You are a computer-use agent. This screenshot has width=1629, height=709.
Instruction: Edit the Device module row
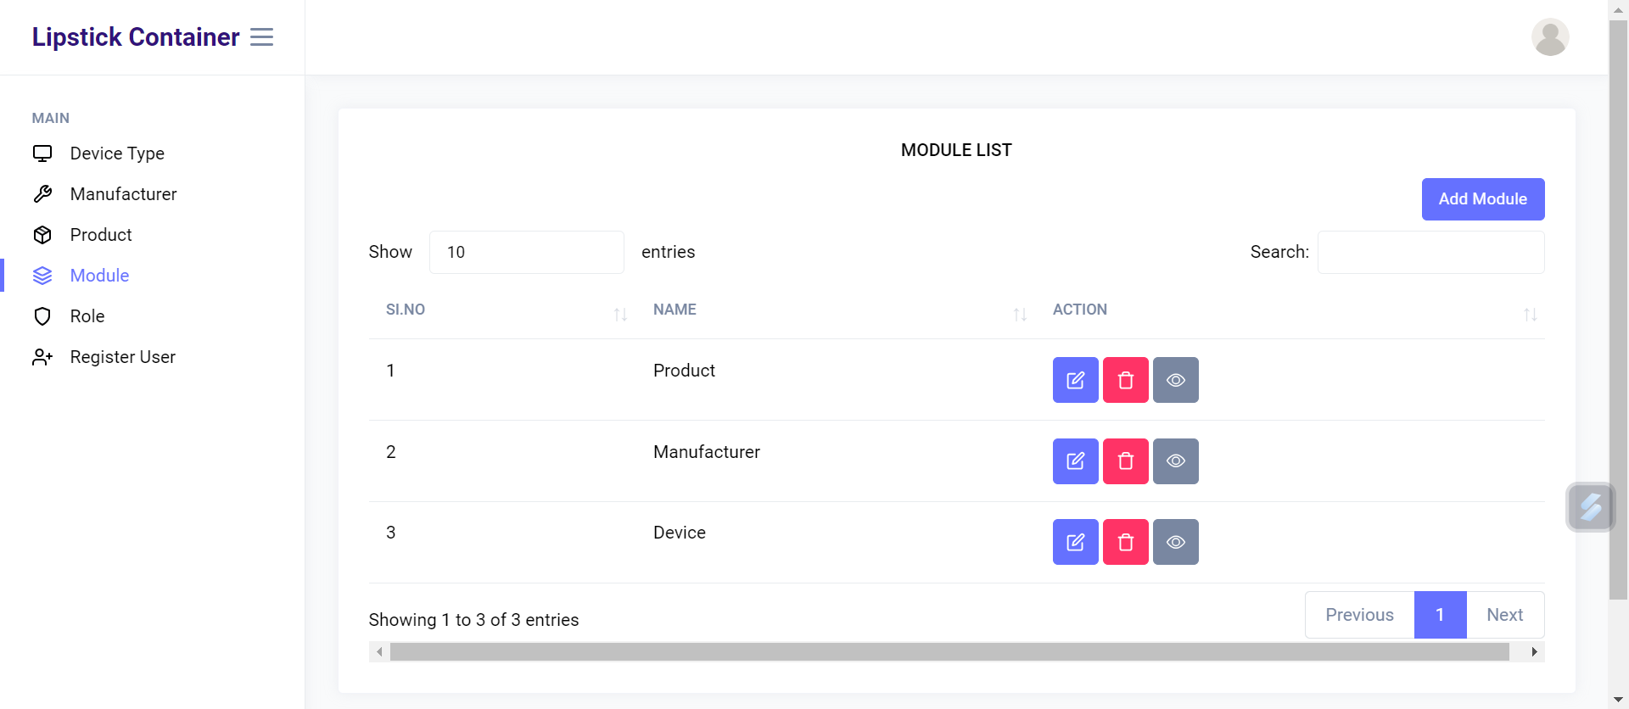pyautogui.click(x=1075, y=542)
